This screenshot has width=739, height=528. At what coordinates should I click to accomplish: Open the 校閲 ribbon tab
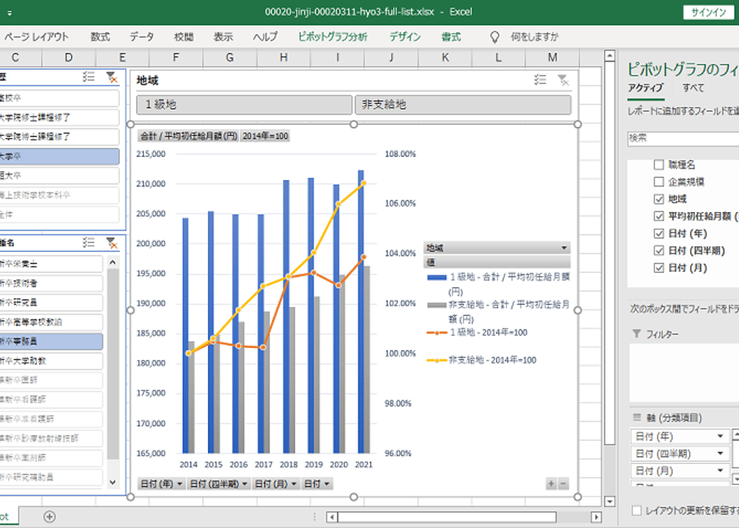click(x=183, y=37)
